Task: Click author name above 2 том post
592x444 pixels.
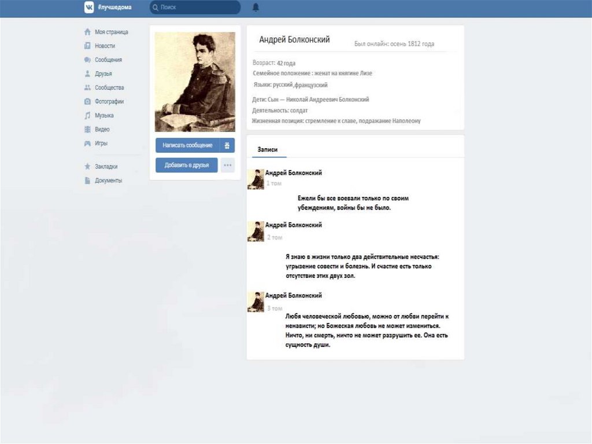Action: [293, 225]
